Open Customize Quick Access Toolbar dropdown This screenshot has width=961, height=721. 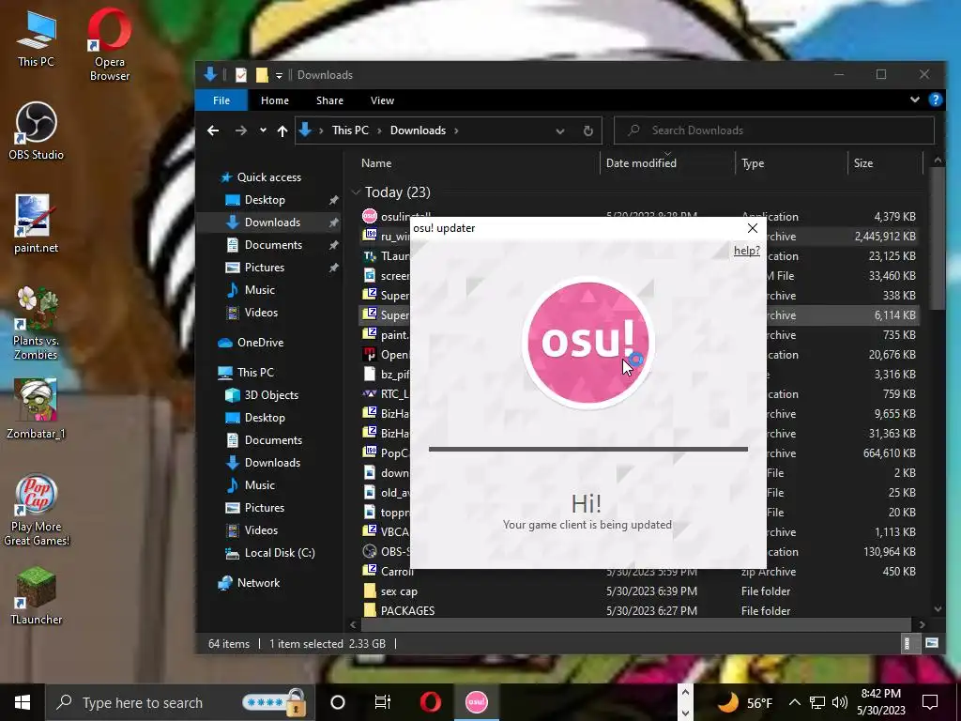click(x=279, y=75)
